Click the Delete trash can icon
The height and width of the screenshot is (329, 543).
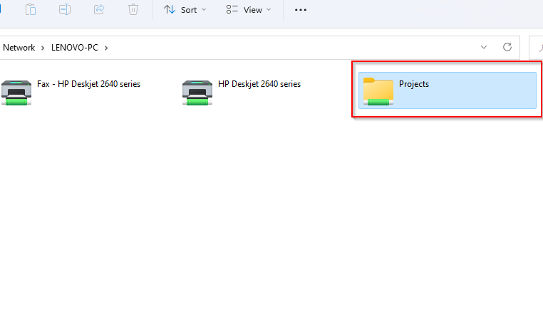click(x=133, y=10)
